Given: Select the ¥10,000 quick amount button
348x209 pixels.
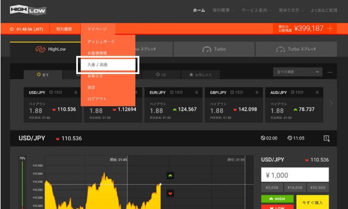Looking at the screenshot, I should click(x=295, y=187).
